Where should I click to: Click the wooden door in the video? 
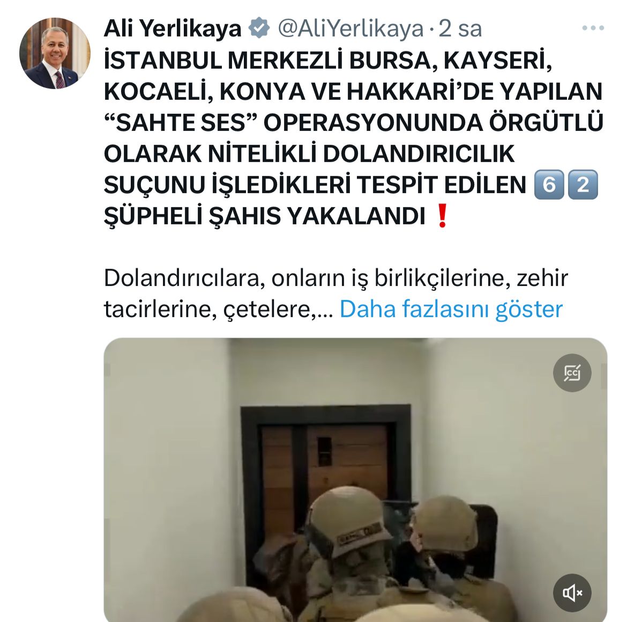click(324, 465)
